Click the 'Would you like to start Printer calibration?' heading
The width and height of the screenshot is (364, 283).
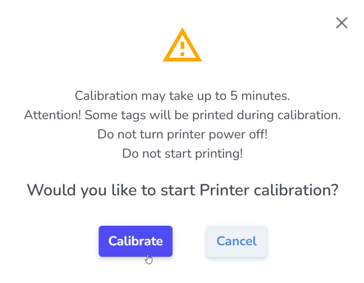pyautogui.click(x=183, y=190)
